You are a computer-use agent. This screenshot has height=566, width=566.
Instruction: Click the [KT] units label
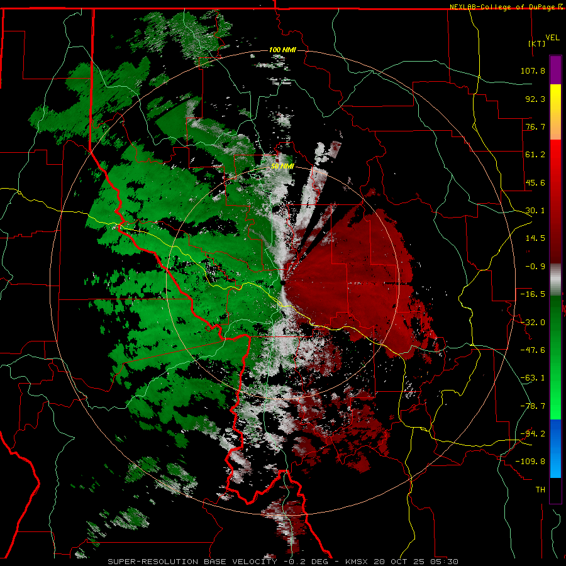tap(537, 43)
